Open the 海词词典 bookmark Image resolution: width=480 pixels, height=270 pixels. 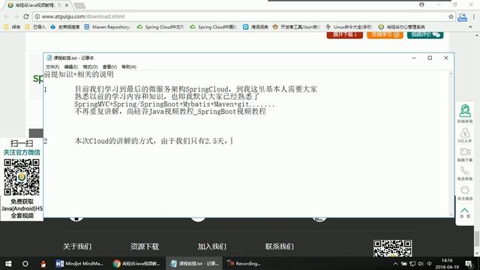click(255, 27)
